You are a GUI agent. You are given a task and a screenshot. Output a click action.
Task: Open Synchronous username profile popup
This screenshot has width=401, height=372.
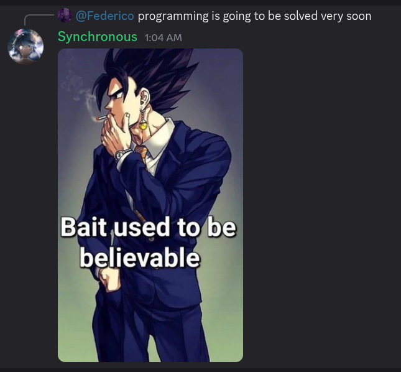tap(98, 37)
